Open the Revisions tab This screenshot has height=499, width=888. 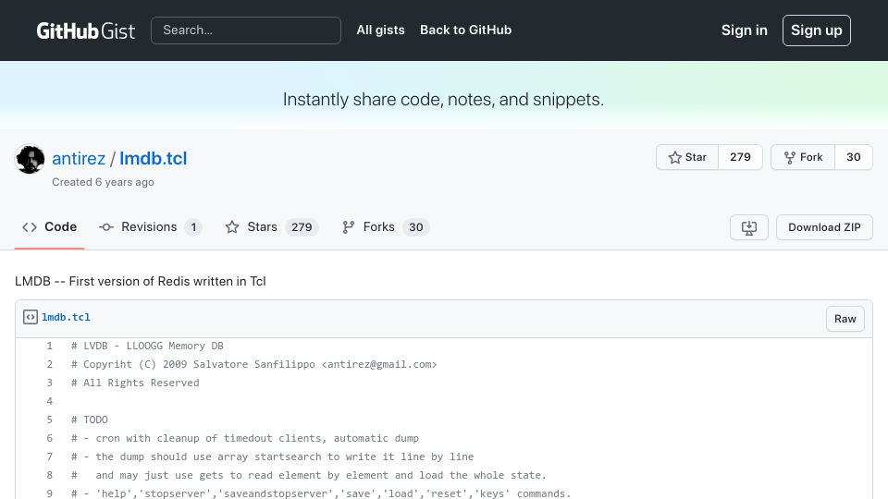pos(150,227)
